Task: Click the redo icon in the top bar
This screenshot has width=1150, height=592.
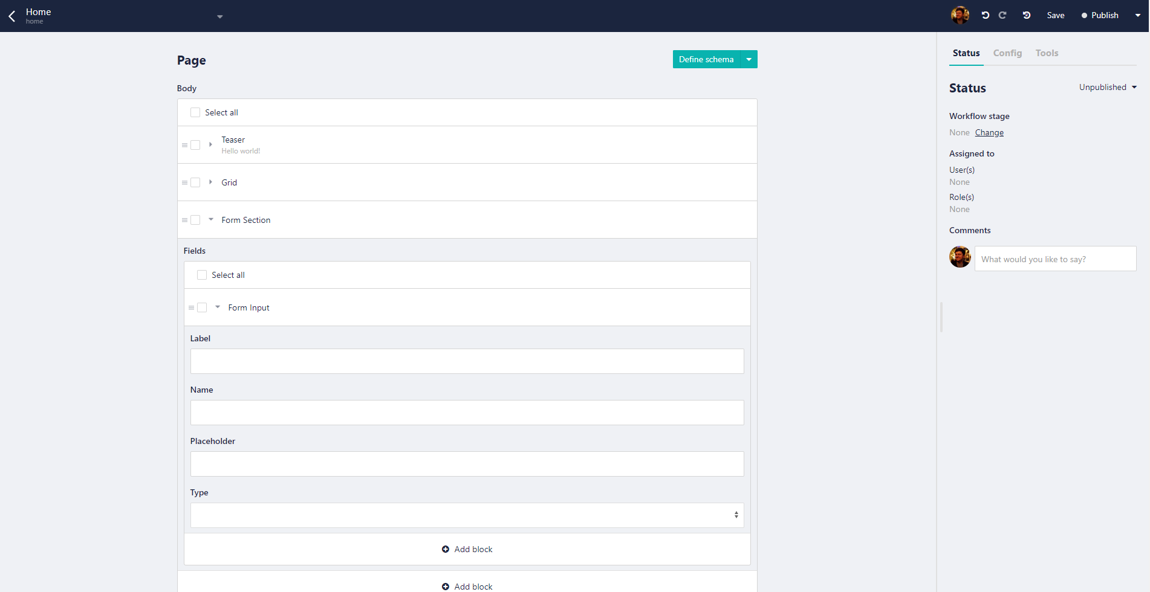Action: coord(1002,14)
